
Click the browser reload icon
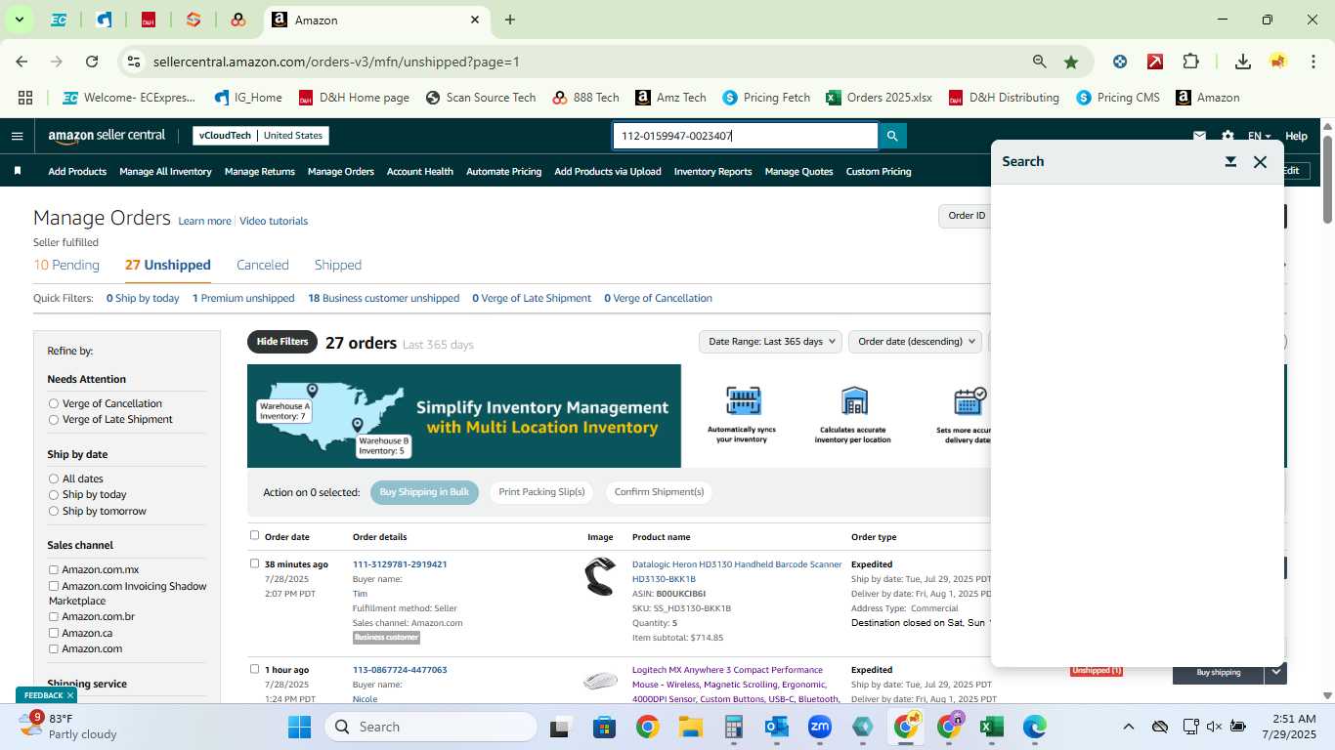pos(92,62)
